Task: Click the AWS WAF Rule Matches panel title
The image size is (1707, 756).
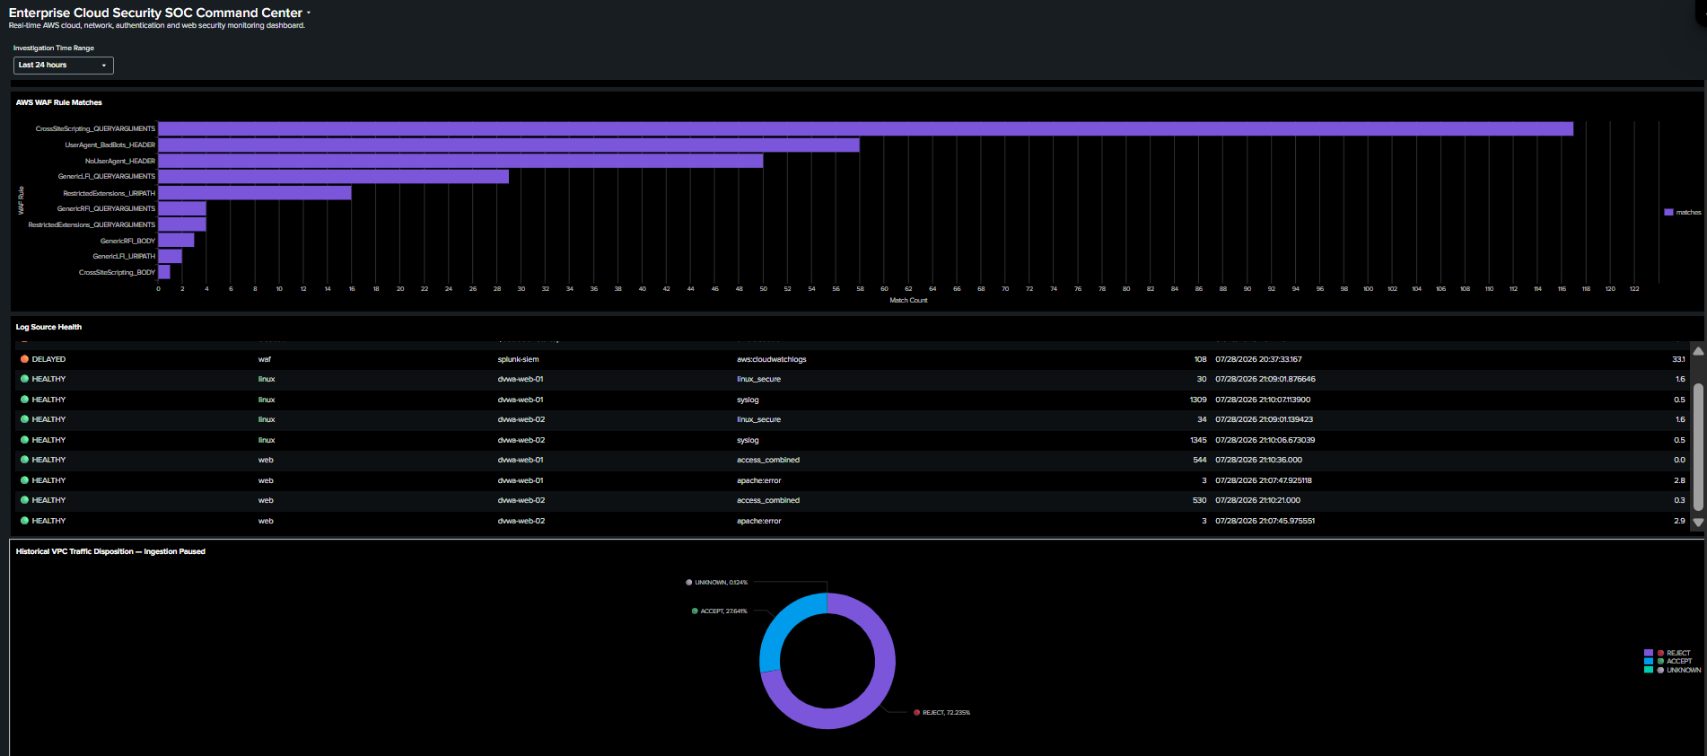Action: 59,102
